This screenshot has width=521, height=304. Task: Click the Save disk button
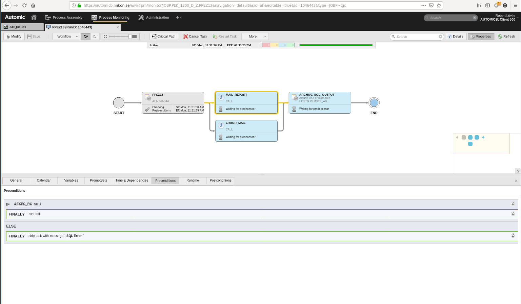point(34,37)
